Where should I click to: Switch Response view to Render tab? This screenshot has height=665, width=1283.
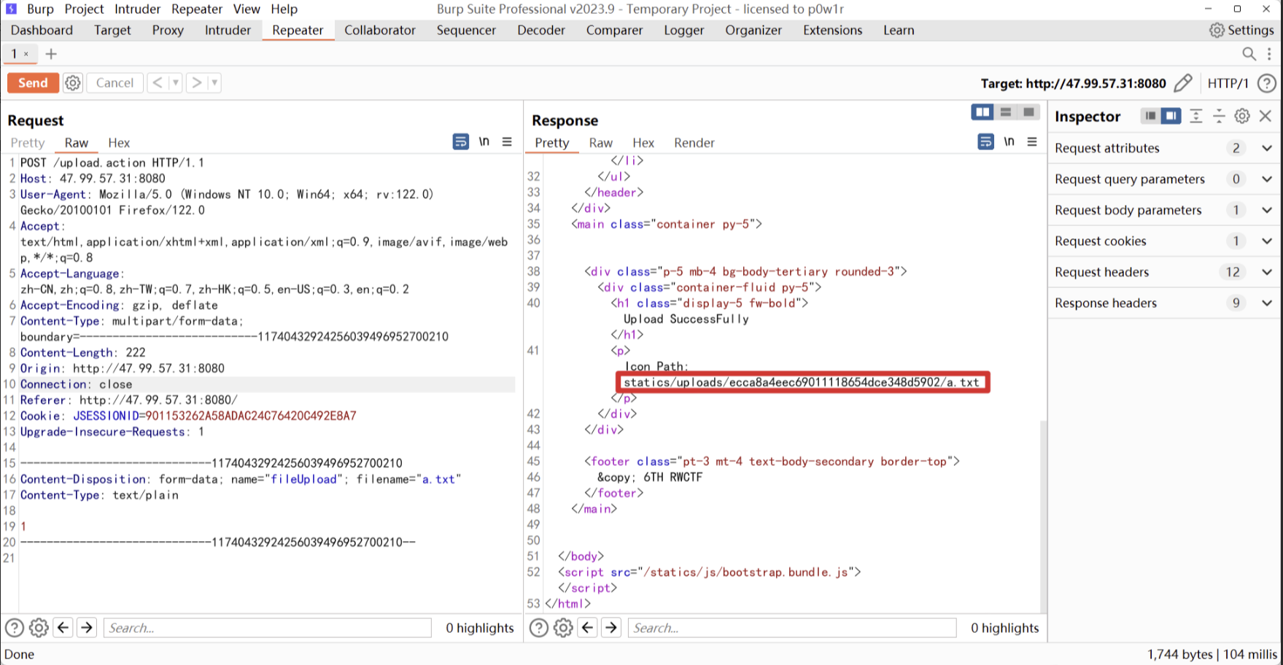pos(694,143)
